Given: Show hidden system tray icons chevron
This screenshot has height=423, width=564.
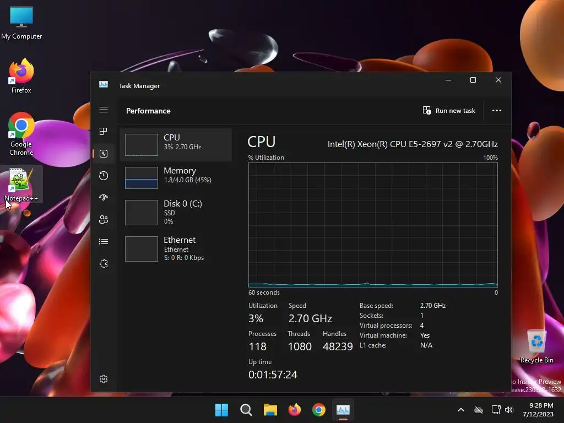Looking at the screenshot, I should pos(461,410).
